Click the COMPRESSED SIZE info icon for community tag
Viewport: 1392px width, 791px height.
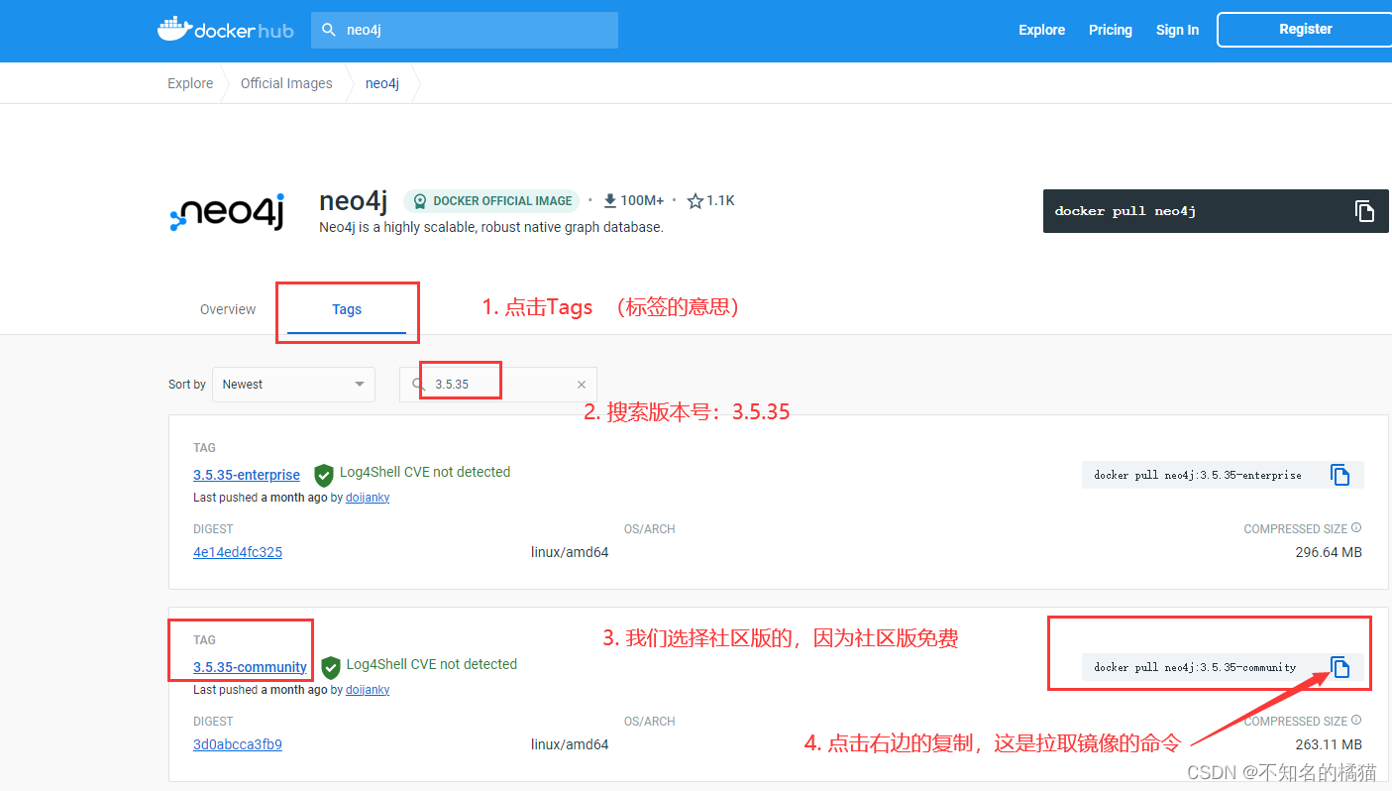point(1356,720)
